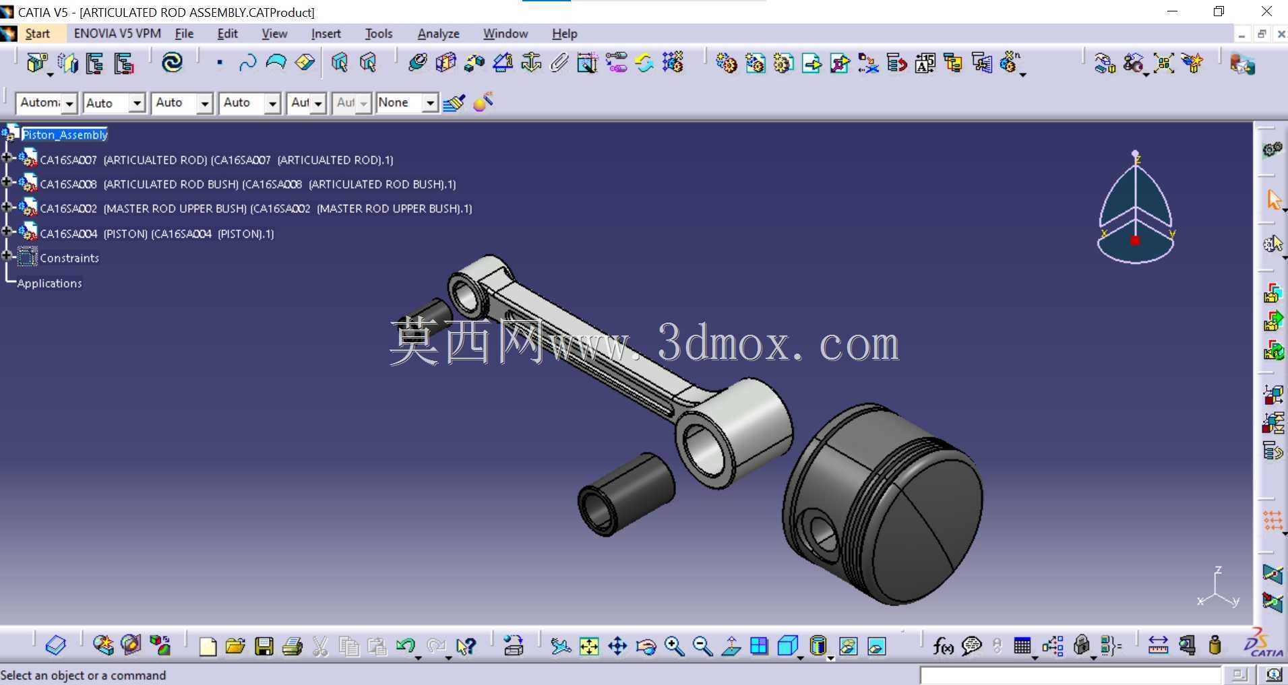1288x685 pixels.
Task: Toggle the Multi-View layout icon
Action: coord(759,647)
